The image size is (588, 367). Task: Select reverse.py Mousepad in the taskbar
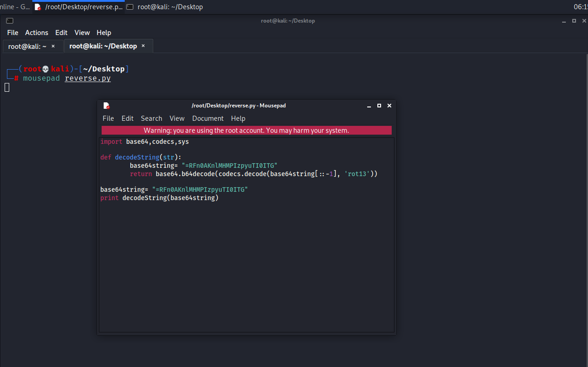point(79,7)
